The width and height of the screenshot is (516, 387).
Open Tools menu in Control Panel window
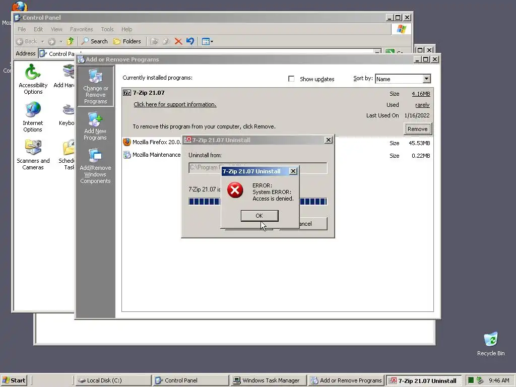[107, 29]
